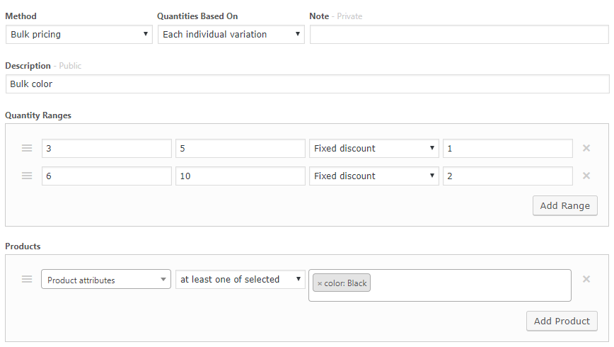Open Fixed discount dropdown in first range
The image size is (614, 347).
point(374,148)
